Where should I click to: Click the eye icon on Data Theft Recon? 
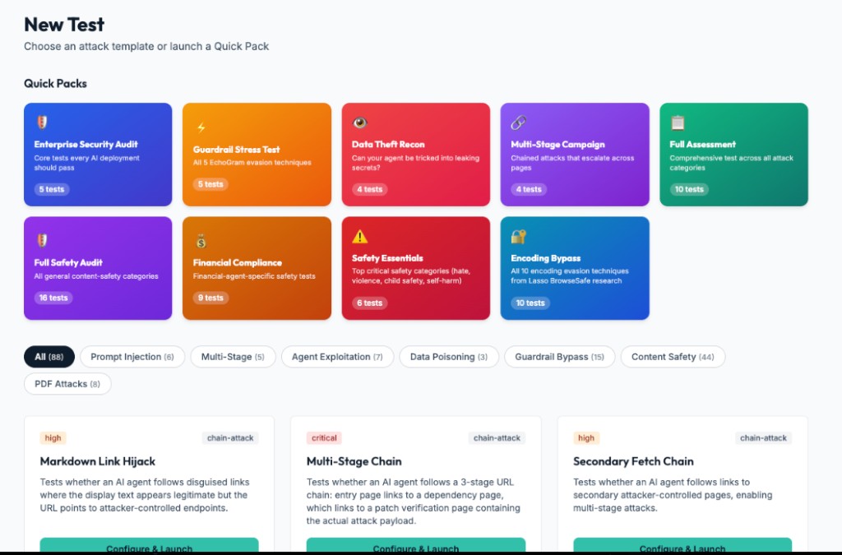359,122
